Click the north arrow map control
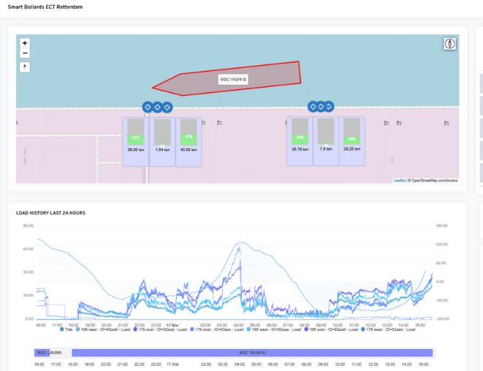 [25, 67]
